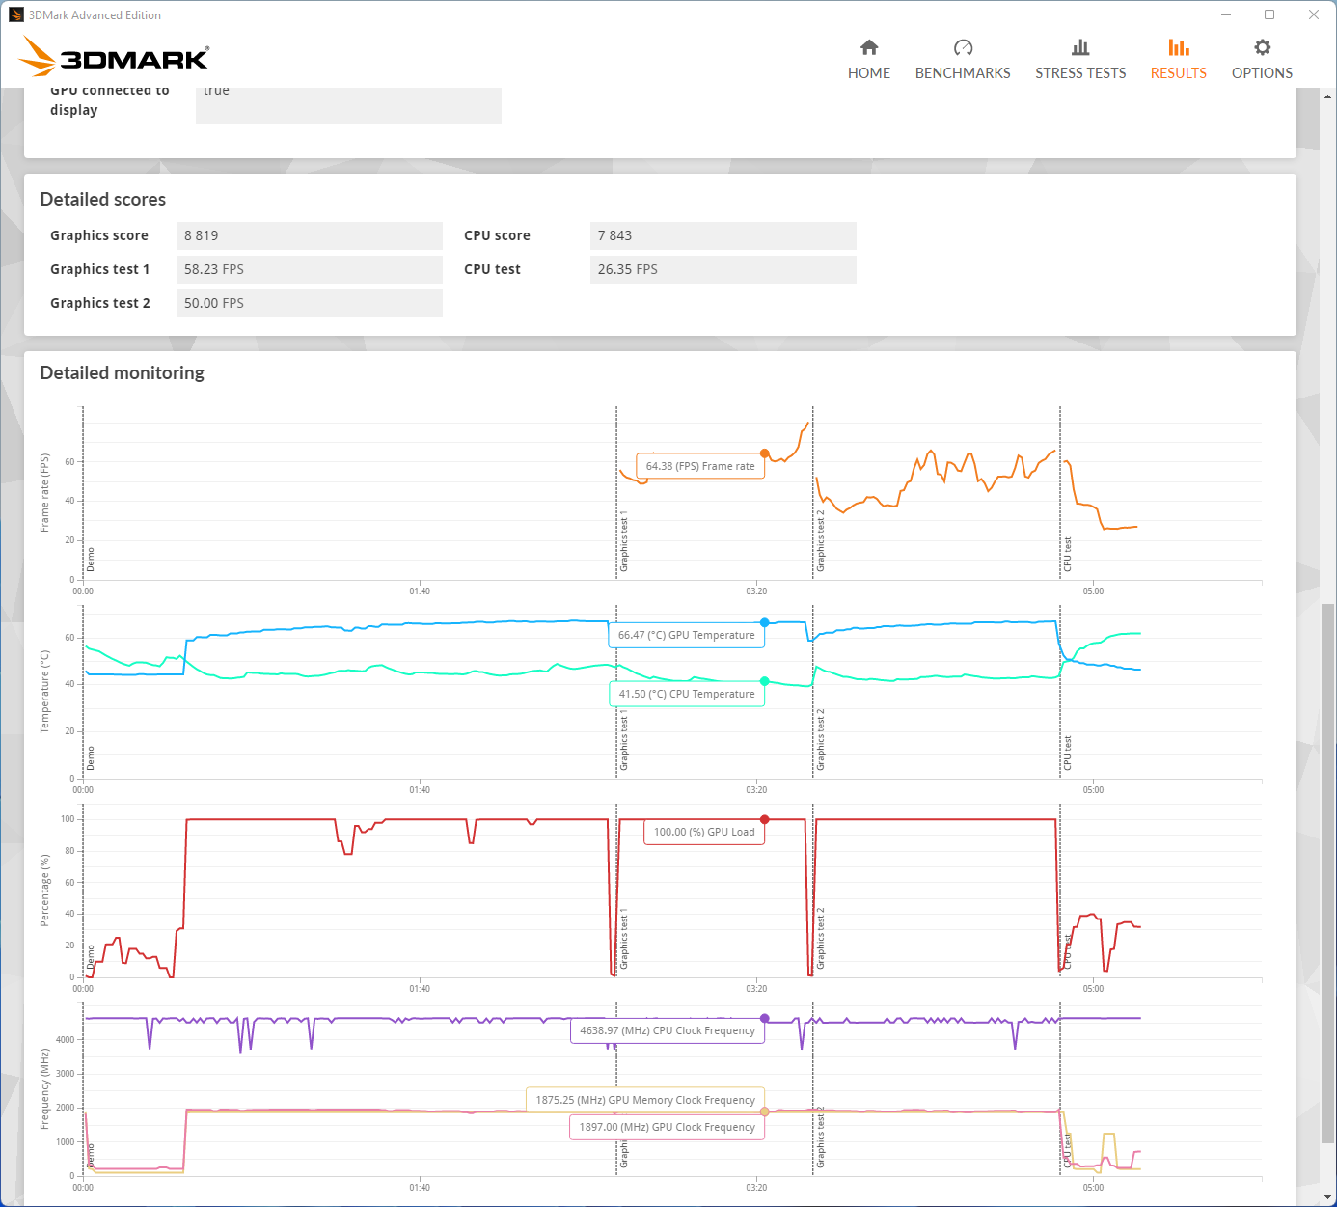Click the 3DMark logo in header

point(115,57)
